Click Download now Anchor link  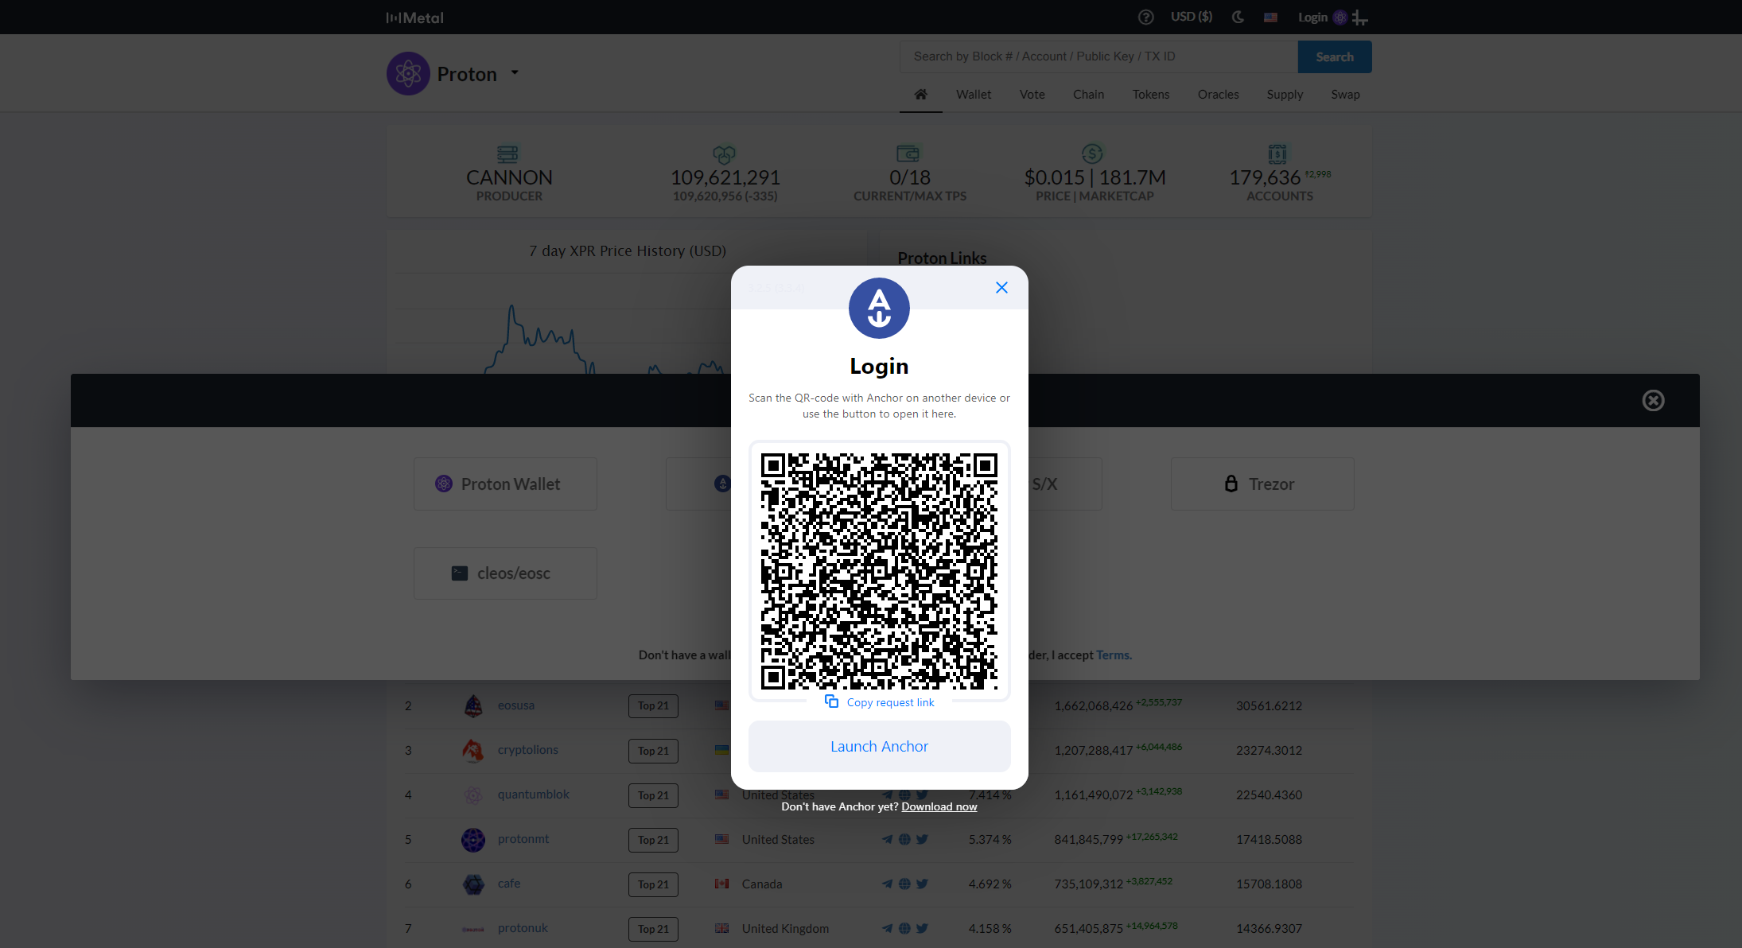pos(939,806)
